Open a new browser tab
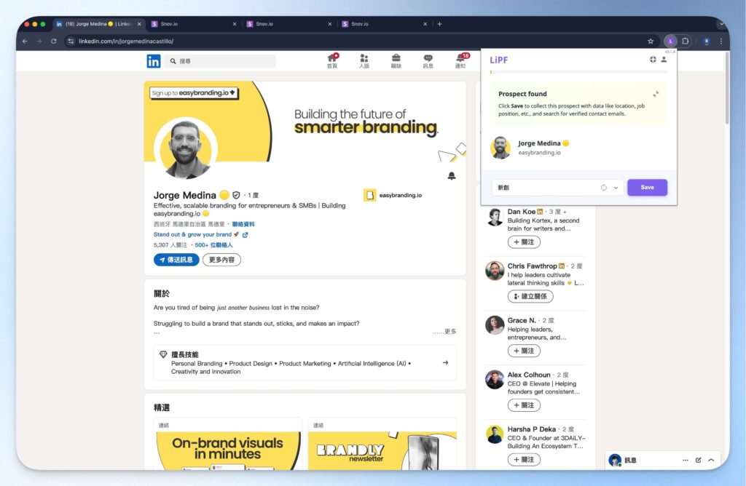Viewport: 746px width, 486px height. click(x=439, y=24)
